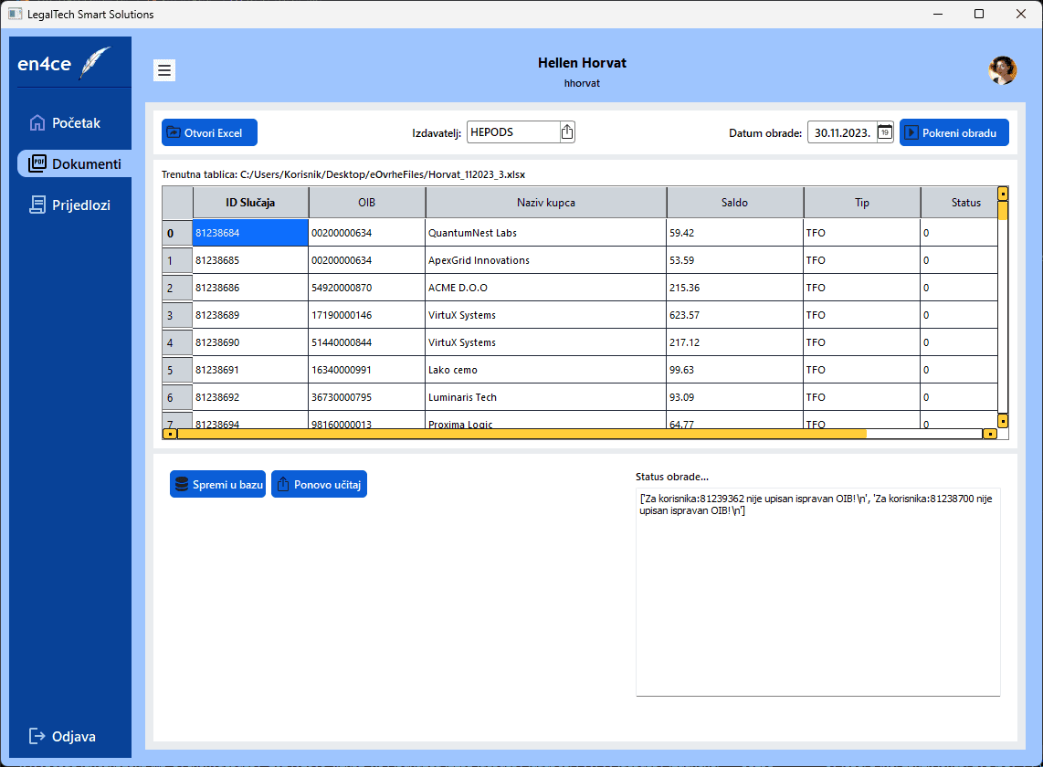
Task: Start processing with Pokreni obradu
Action: (x=953, y=132)
